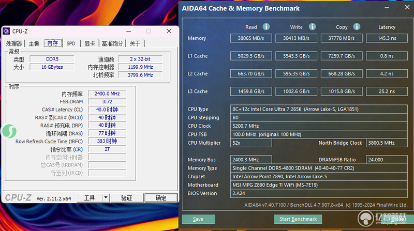Click the 内存频率 2400.0 MHz value
The height and width of the screenshot is (231, 414).
click(x=107, y=94)
